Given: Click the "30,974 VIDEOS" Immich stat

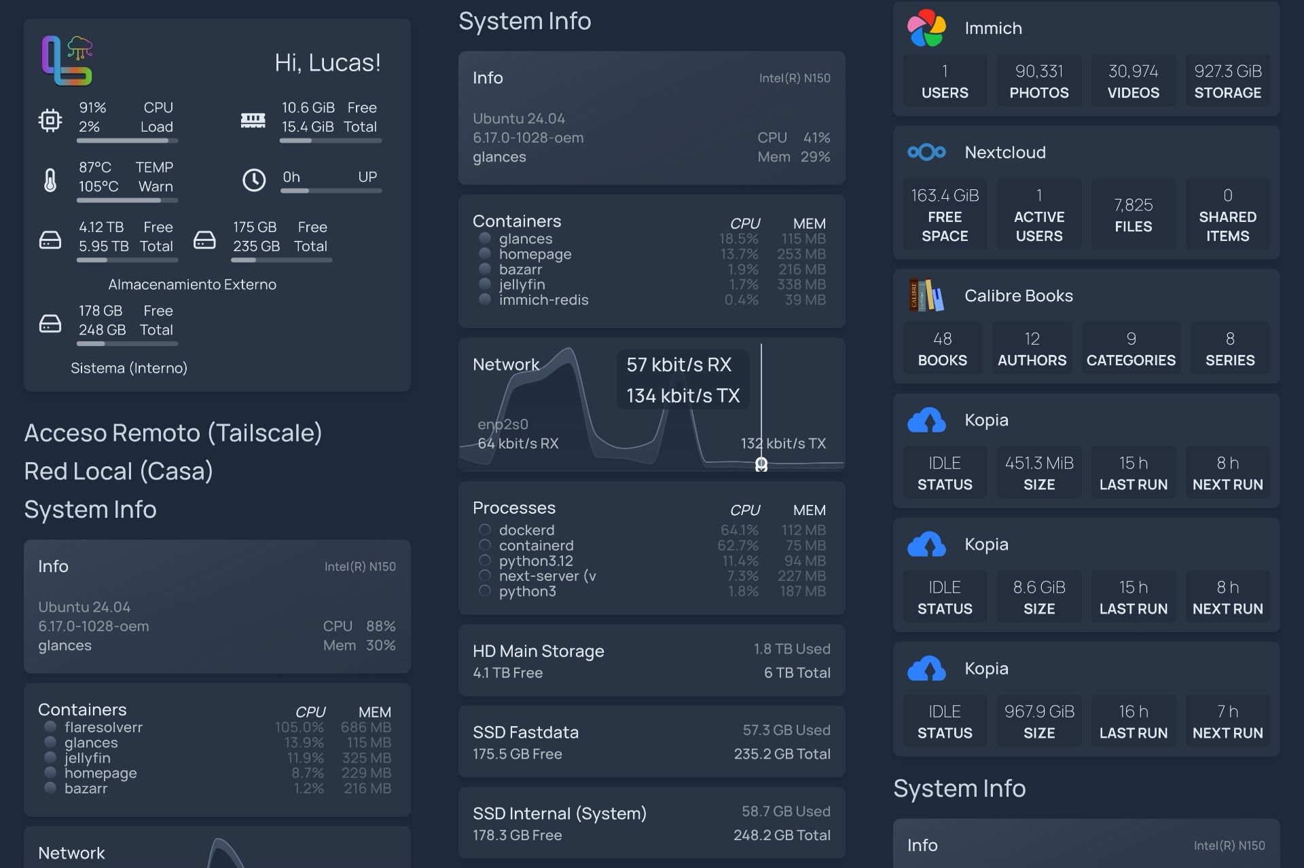Looking at the screenshot, I should point(1134,81).
